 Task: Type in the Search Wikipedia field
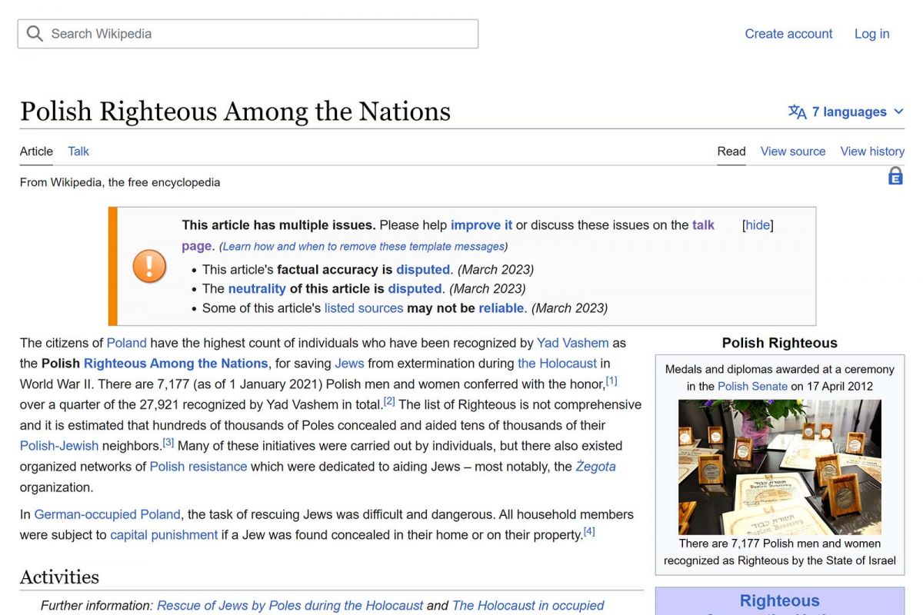(254, 34)
